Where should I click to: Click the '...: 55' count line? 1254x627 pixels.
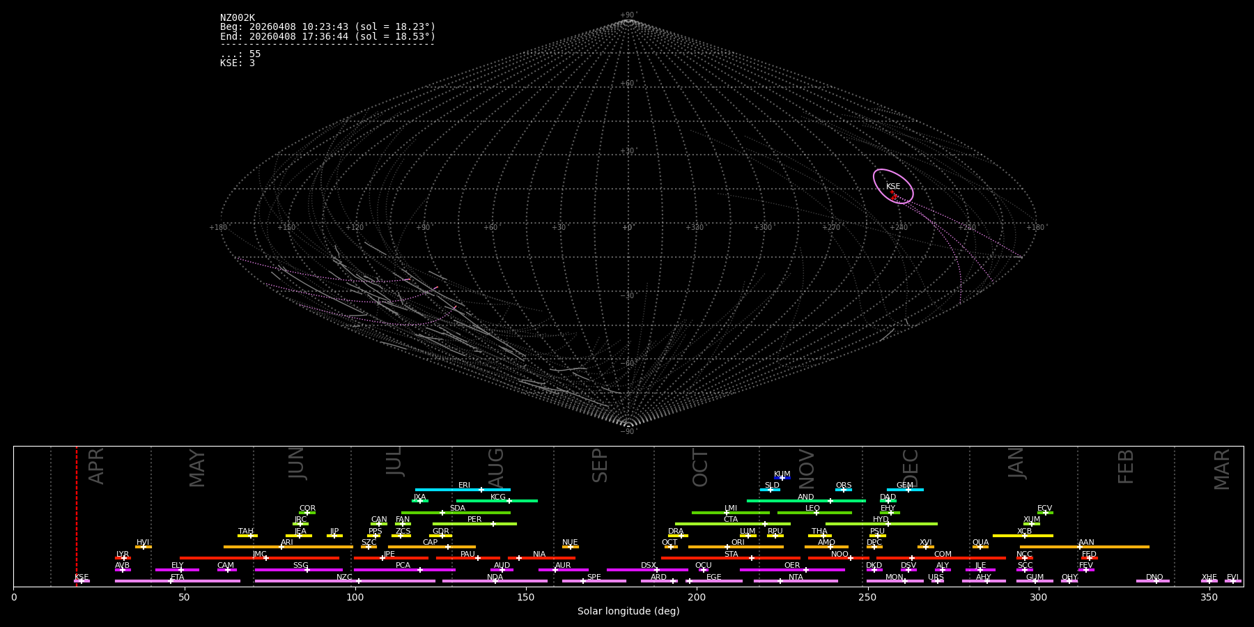coord(240,54)
